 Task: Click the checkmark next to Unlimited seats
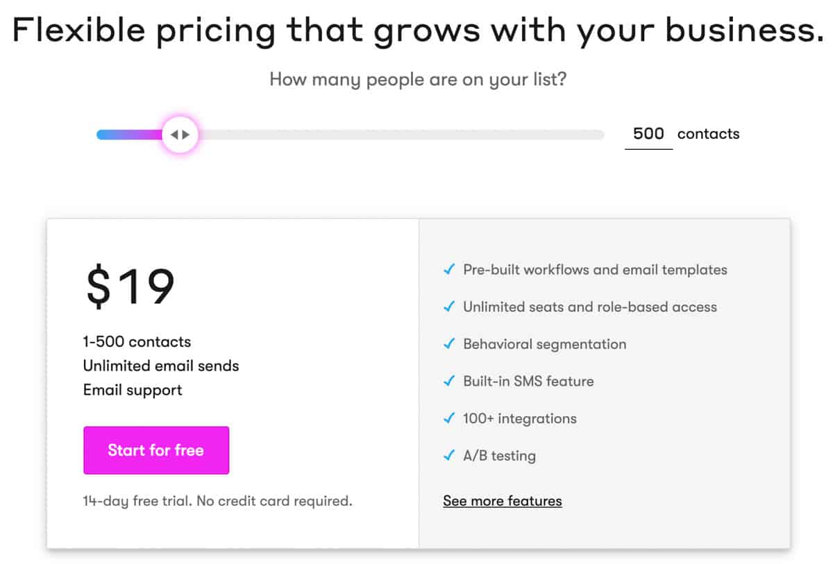[x=449, y=307]
